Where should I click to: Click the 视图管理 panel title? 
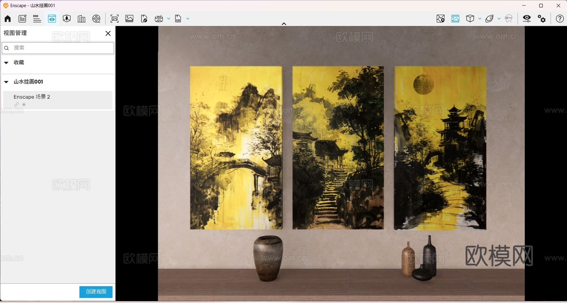tap(15, 33)
